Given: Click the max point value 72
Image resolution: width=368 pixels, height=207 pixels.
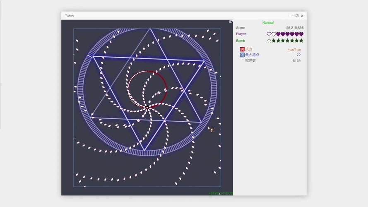Looking at the screenshot, I should click(x=298, y=55).
